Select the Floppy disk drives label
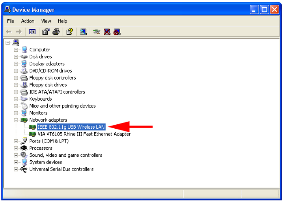Viewport: 284px width, 203px height. pos(48,85)
